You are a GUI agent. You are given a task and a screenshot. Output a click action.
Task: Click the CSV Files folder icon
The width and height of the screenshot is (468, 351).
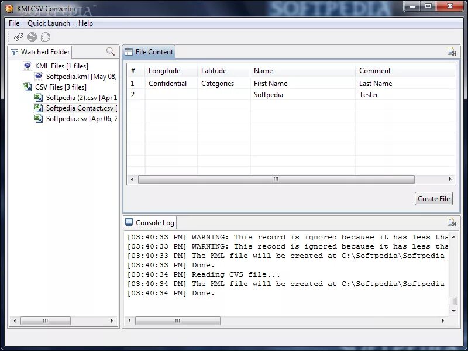(27, 87)
